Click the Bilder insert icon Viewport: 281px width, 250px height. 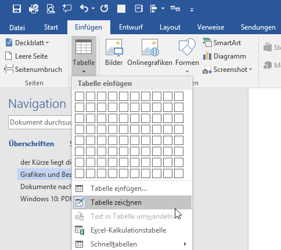pos(114,48)
